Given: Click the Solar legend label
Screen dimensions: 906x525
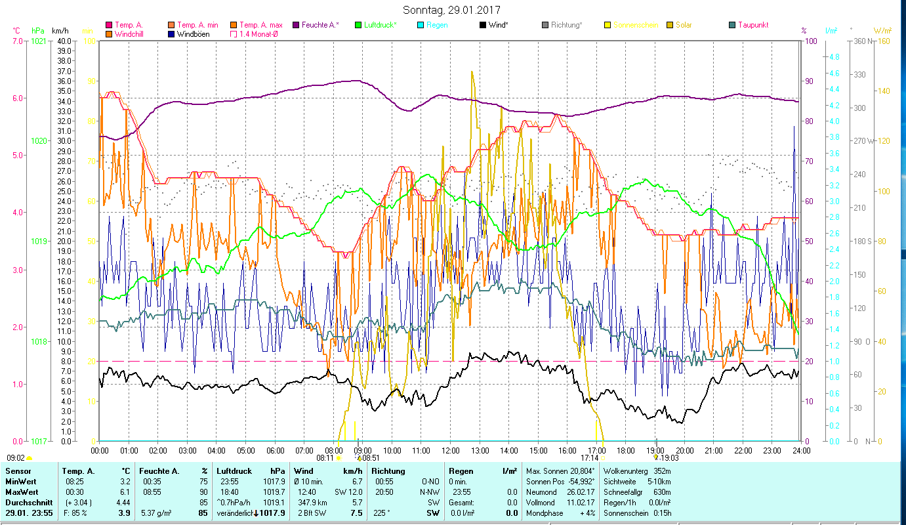Looking at the screenshot, I should [x=684, y=26].
